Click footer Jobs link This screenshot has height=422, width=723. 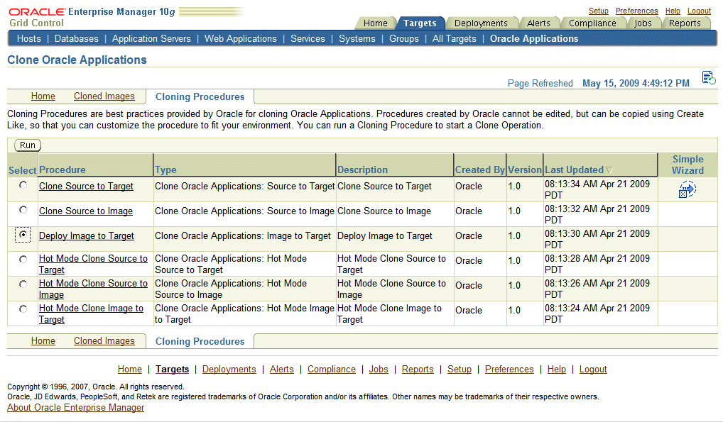click(x=379, y=369)
